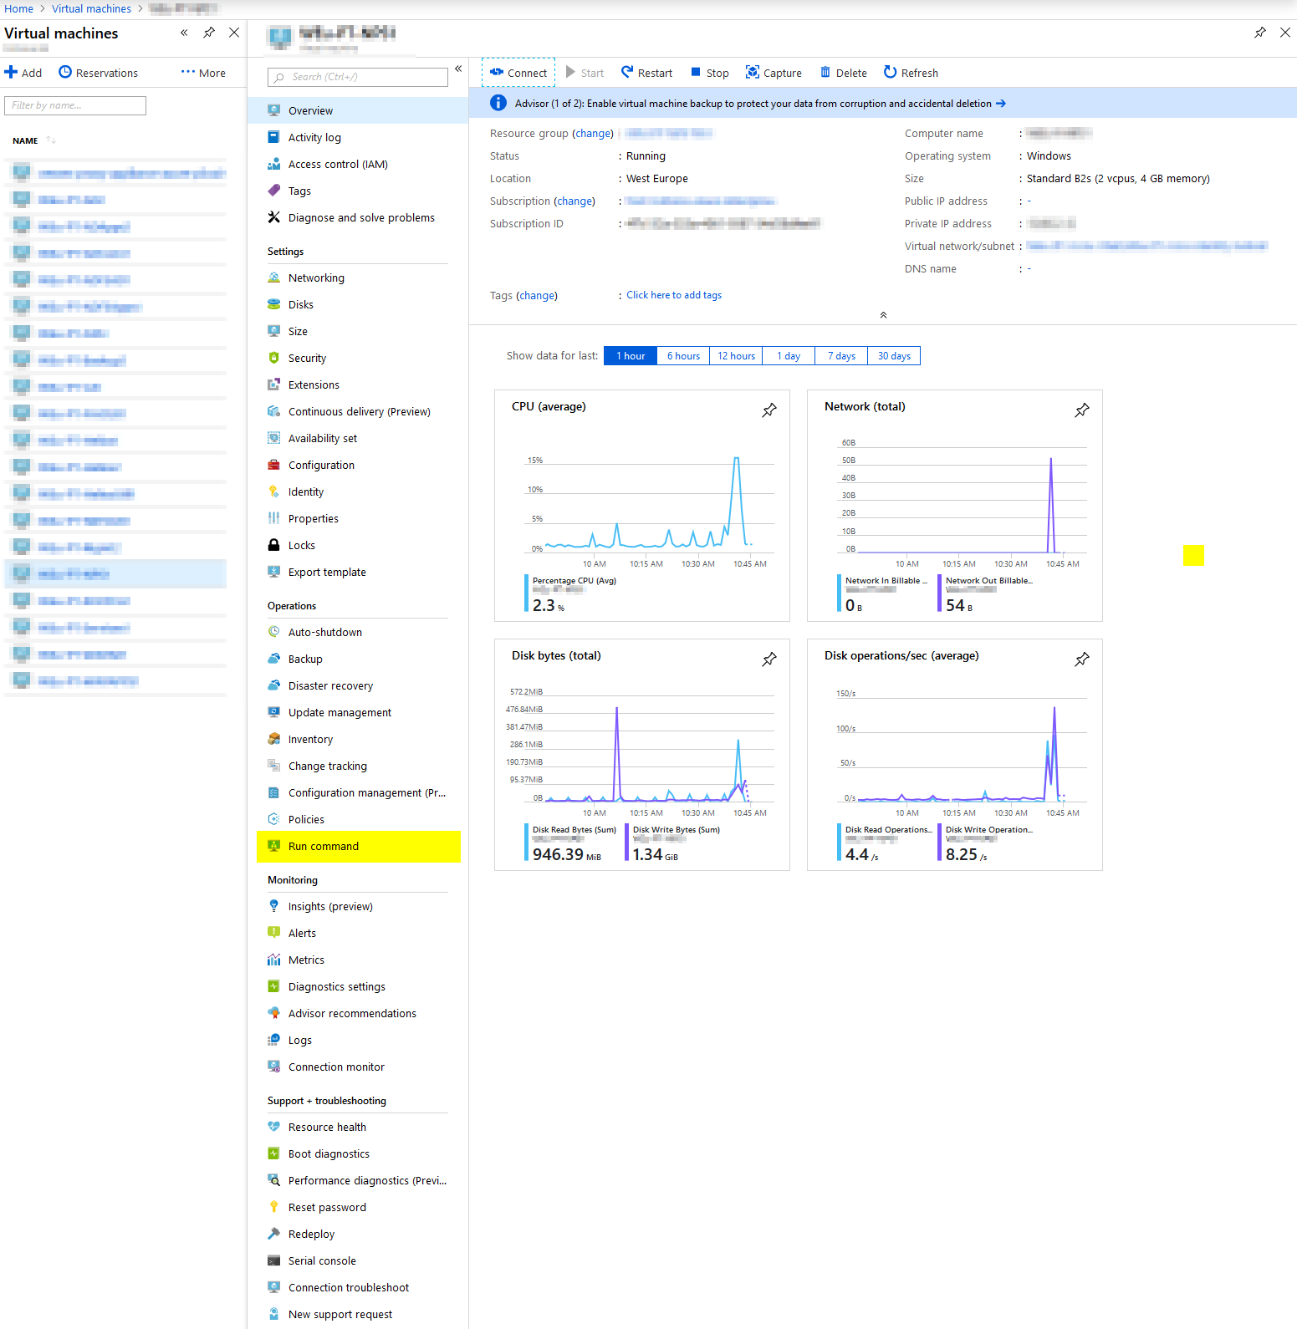Click change link for Subscription
The height and width of the screenshot is (1329, 1297).
[x=574, y=201]
